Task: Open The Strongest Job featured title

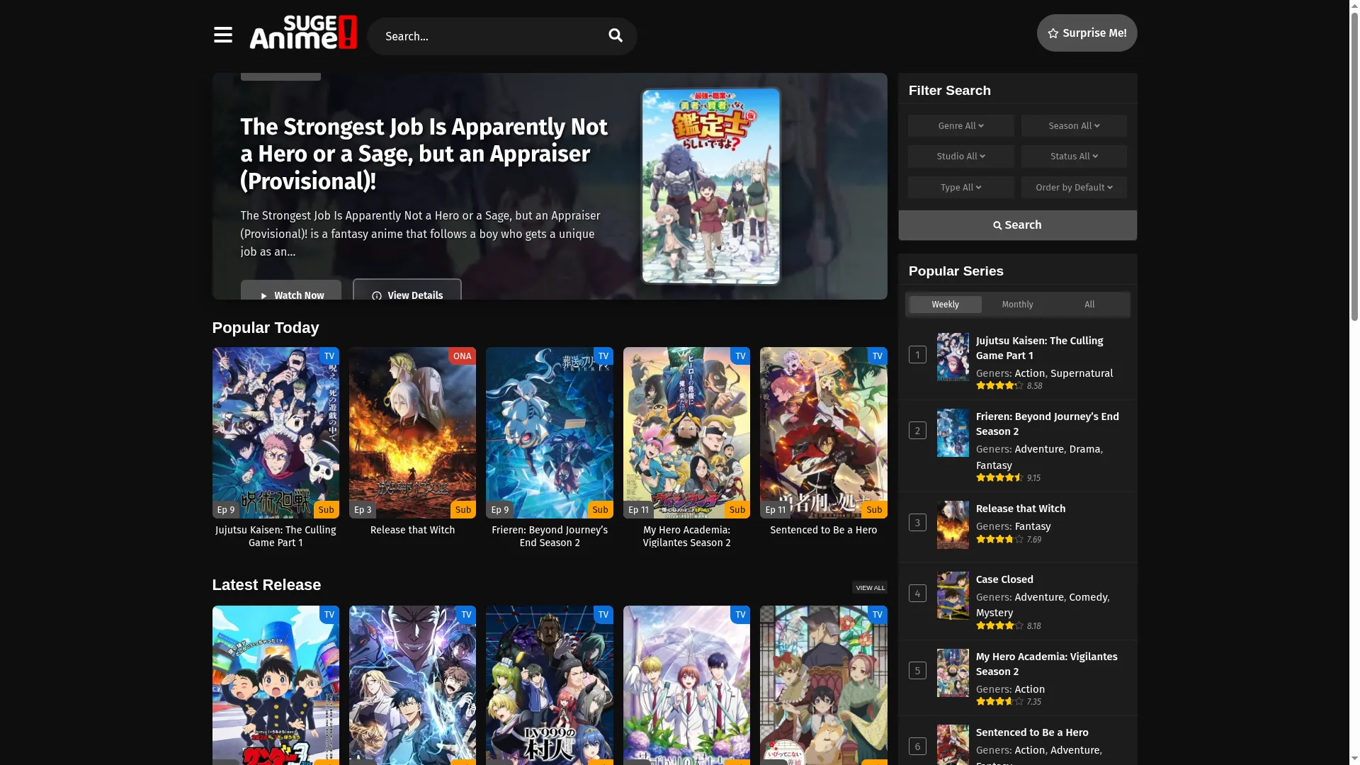Action: click(424, 154)
